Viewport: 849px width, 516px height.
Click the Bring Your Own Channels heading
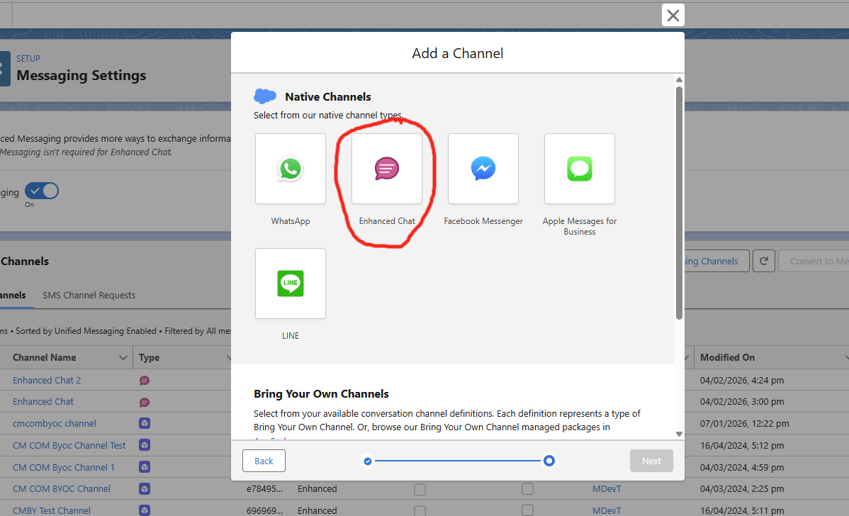tap(321, 394)
